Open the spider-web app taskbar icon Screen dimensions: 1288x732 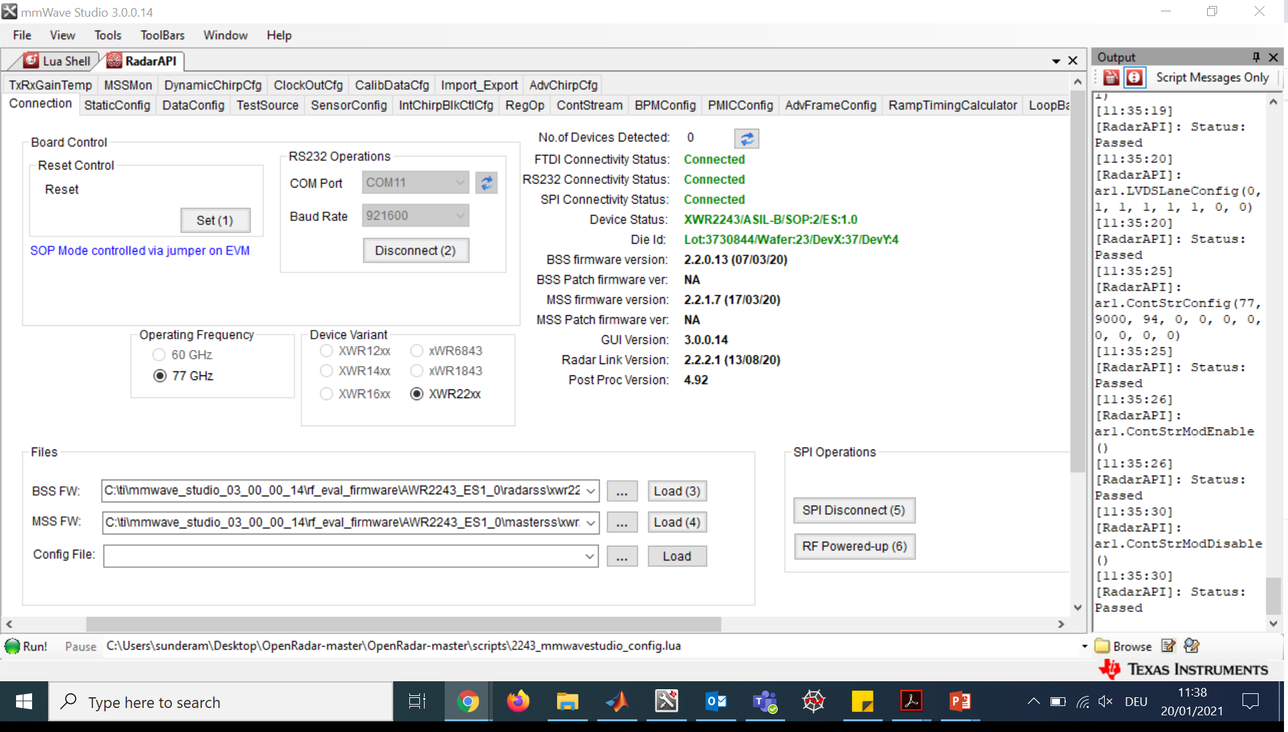[x=814, y=701]
